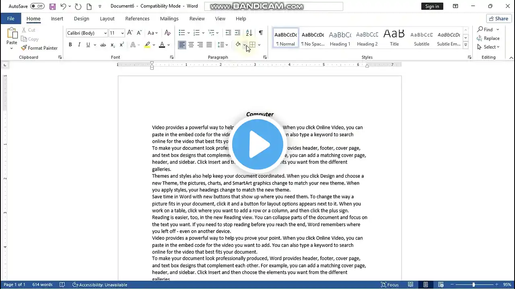
Task: Switch to the Insert tab
Action: tap(57, 18)
